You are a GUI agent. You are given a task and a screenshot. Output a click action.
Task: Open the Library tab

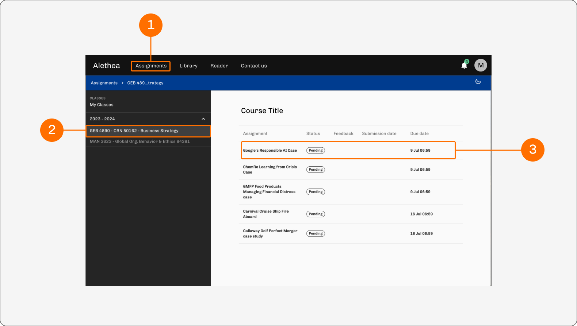188,66
